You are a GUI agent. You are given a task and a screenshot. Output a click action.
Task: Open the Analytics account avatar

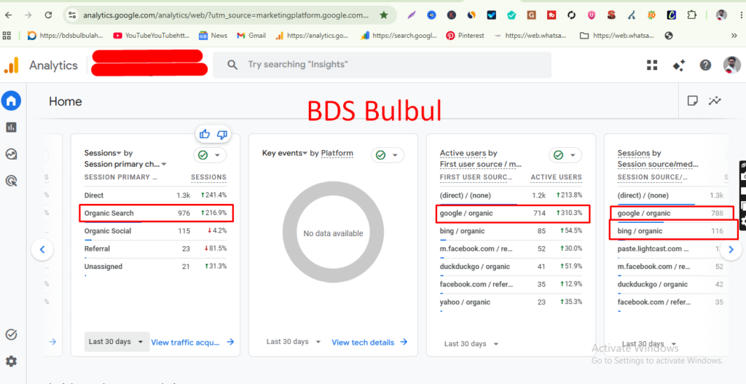tap(731, 65)
